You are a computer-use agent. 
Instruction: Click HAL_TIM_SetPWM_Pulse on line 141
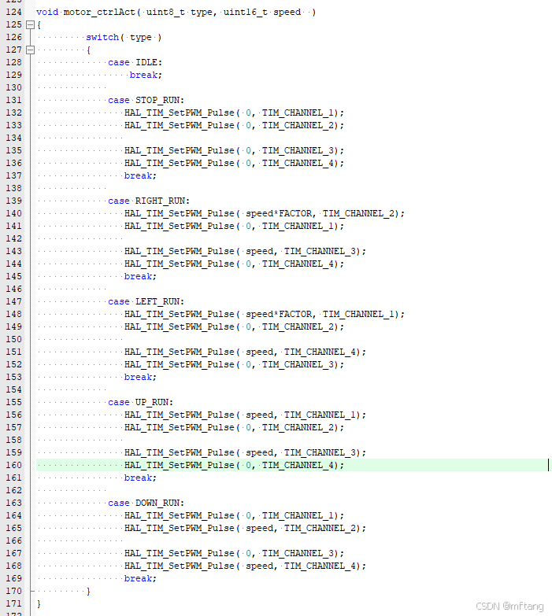pyautogui.click(x=180, y=226)
